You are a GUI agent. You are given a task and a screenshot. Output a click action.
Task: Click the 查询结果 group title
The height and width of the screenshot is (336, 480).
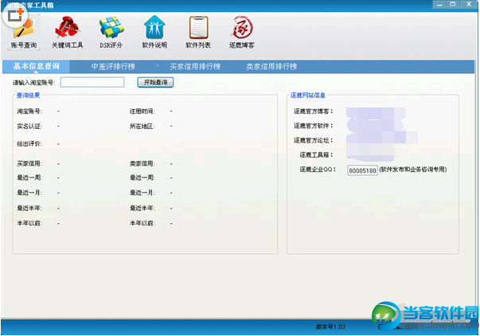(x=28, y=96)
